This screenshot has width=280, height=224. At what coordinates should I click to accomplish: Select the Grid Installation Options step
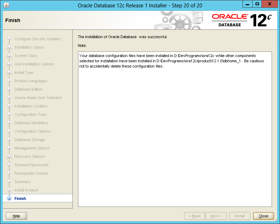click(x=34, y=64)
